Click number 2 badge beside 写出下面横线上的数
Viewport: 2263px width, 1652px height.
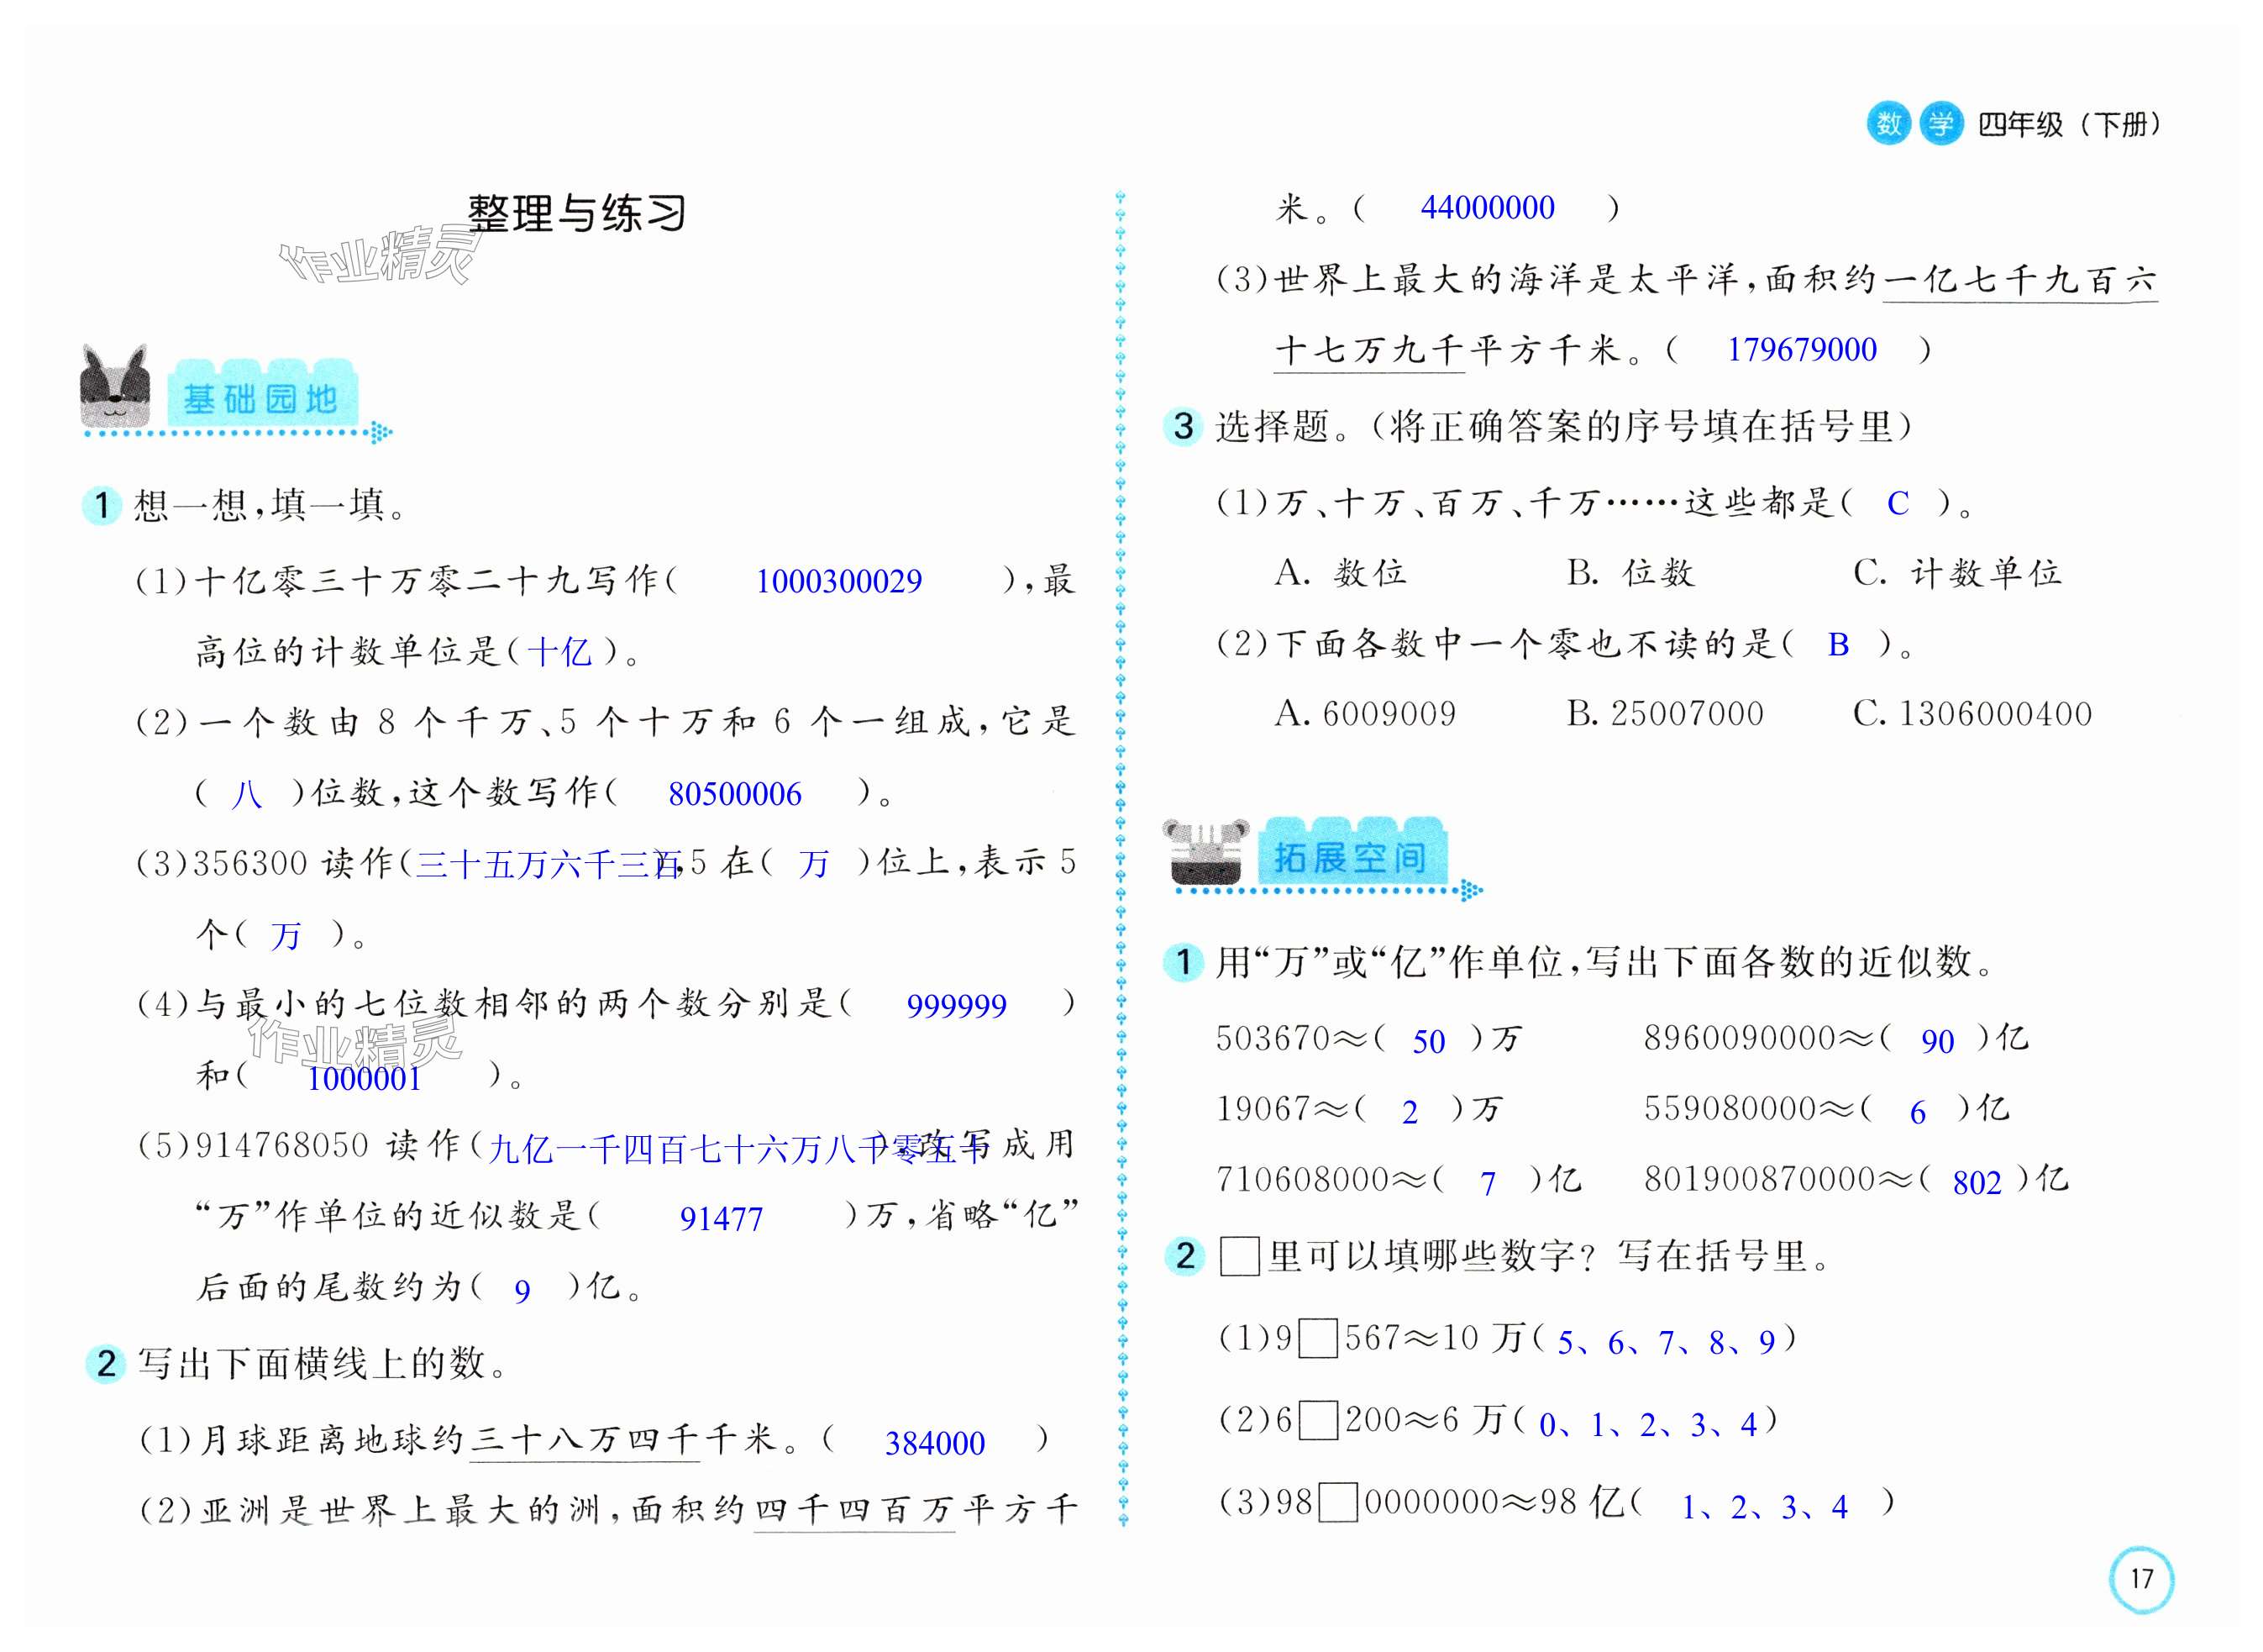pos(106,1364)
